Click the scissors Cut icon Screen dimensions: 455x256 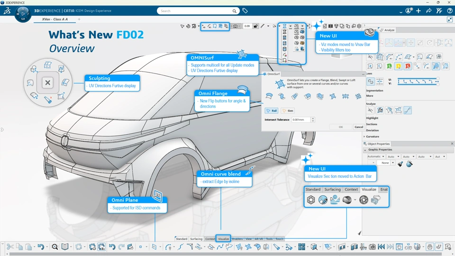(10, 247)
